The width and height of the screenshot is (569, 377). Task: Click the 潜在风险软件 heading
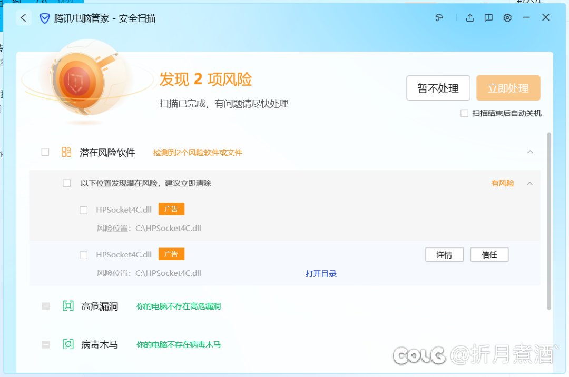point(107,153)
